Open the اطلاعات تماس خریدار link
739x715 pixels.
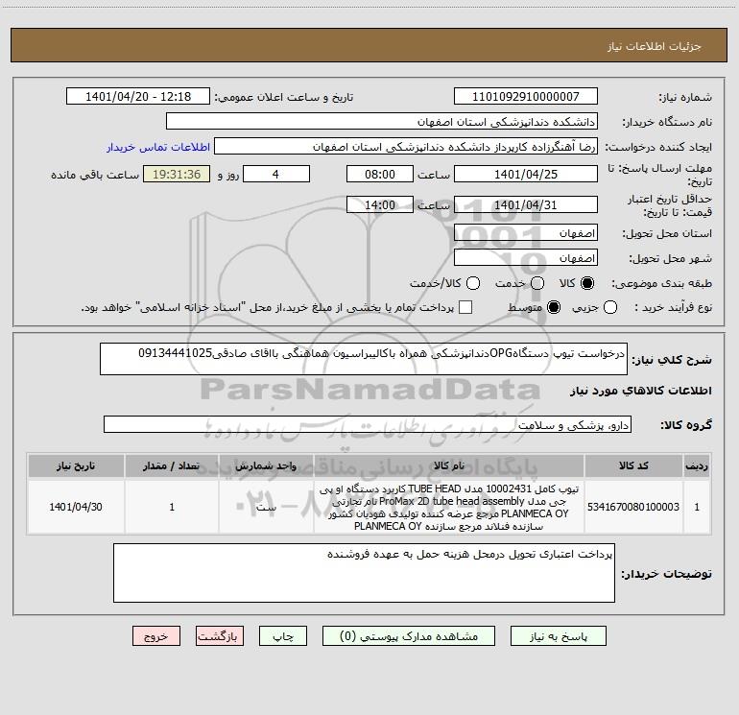tap(158, 147)
